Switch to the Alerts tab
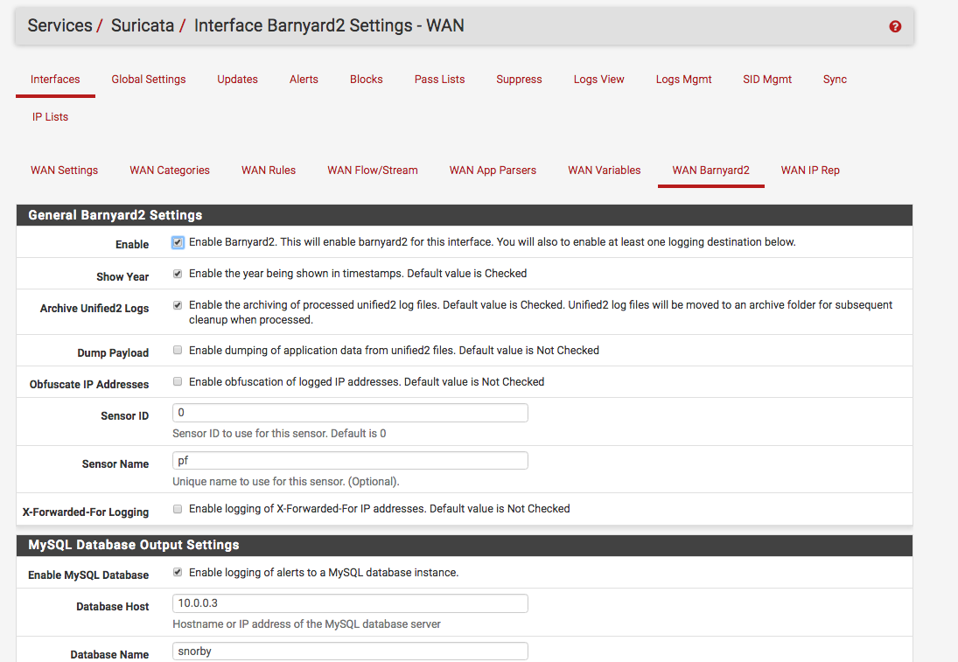 coord(304,80)
